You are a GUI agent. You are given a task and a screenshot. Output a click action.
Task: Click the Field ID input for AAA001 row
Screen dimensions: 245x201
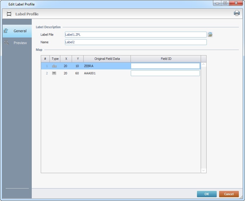pyautogui.click(x=165, y=73)
